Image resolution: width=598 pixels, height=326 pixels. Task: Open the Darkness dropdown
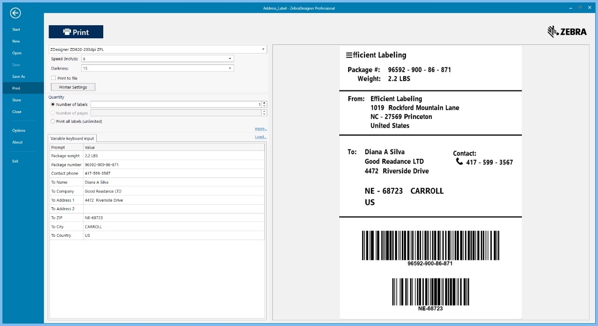pyautogui.click(x=229, y=68)
